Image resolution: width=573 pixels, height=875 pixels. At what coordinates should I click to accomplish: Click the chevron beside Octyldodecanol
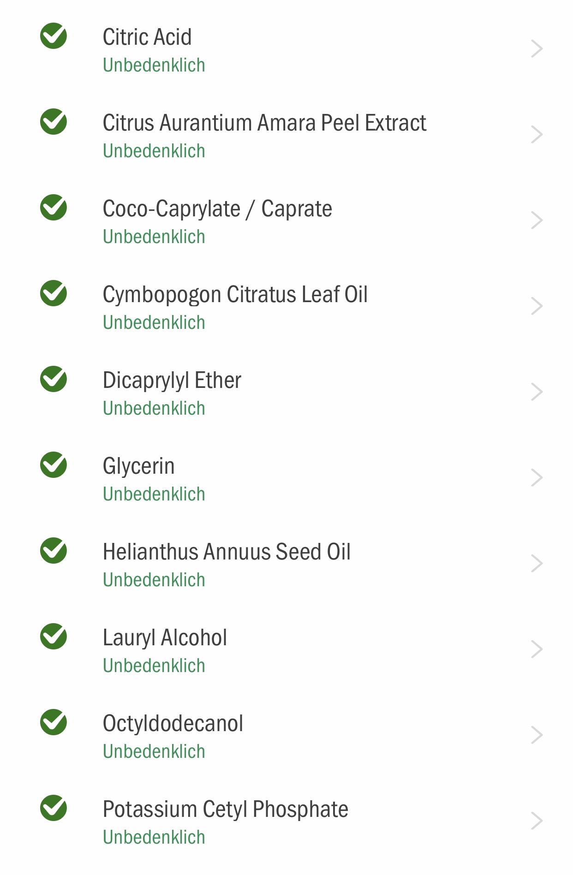tap(537, 735)
